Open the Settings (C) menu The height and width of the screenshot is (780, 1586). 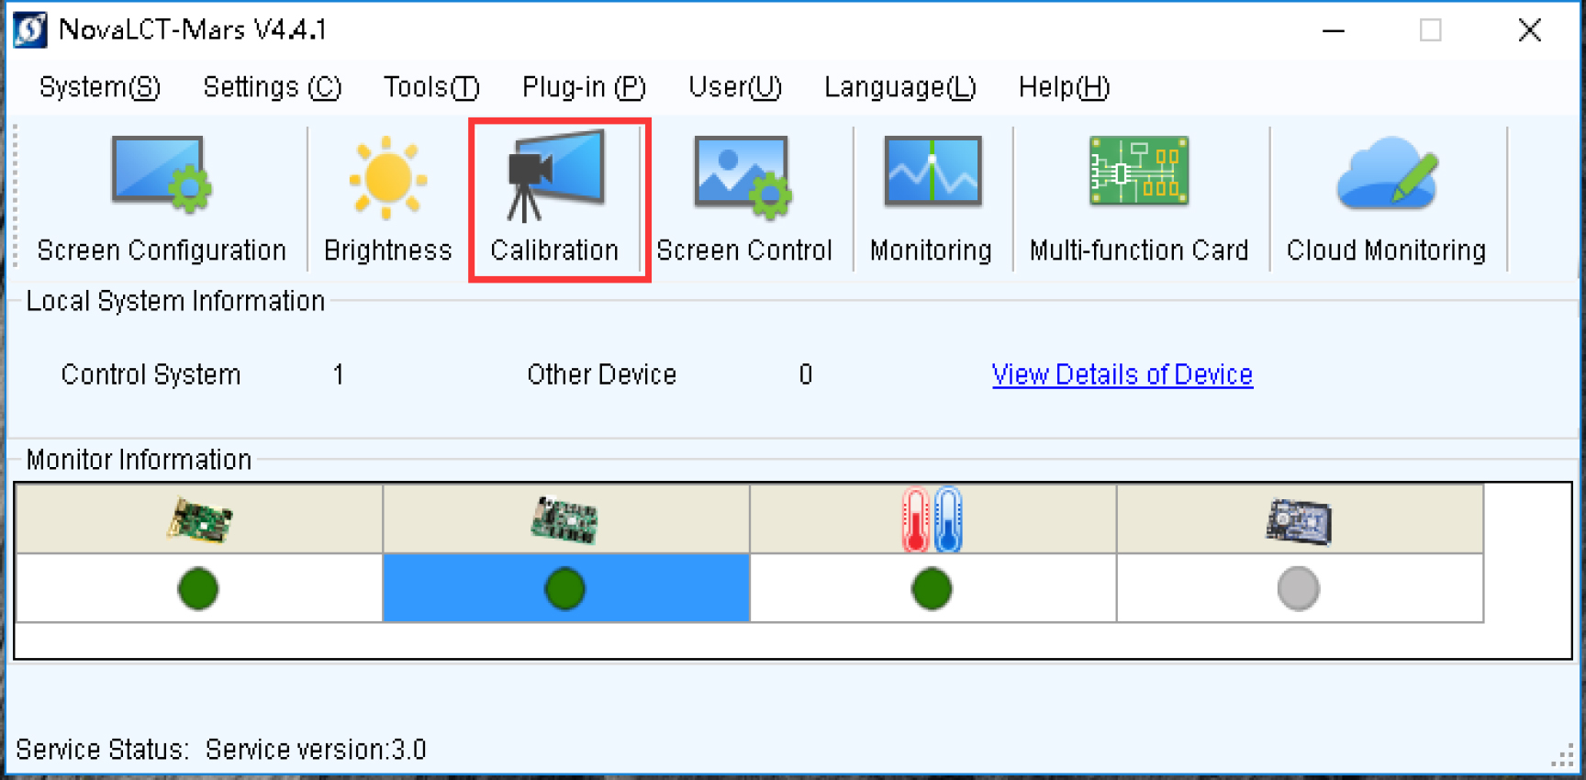[x=272, y=87]
